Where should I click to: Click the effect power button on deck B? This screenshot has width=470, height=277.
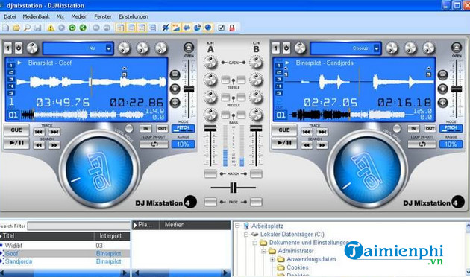[x=286, y=48]
